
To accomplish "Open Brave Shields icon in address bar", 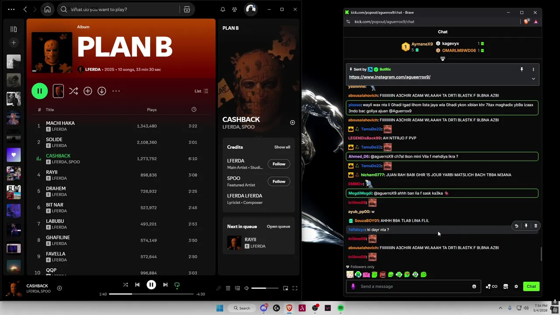I will click(x=526, y=21).
